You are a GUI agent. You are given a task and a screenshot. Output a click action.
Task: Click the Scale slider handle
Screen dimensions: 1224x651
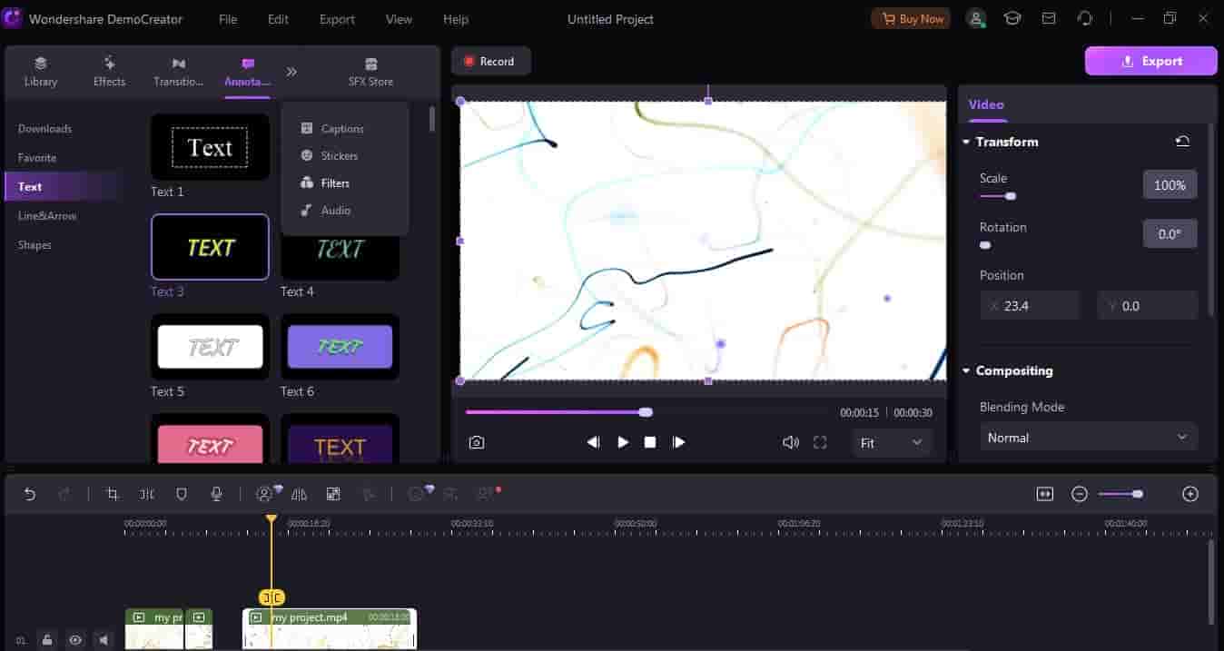tap(1011, 196)
